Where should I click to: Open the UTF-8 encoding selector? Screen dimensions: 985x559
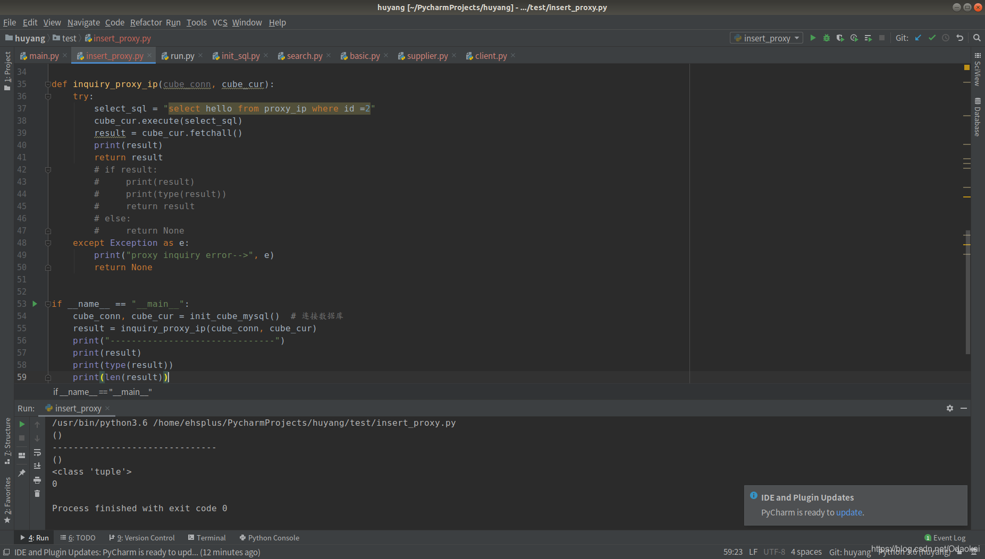click(774, 552)
